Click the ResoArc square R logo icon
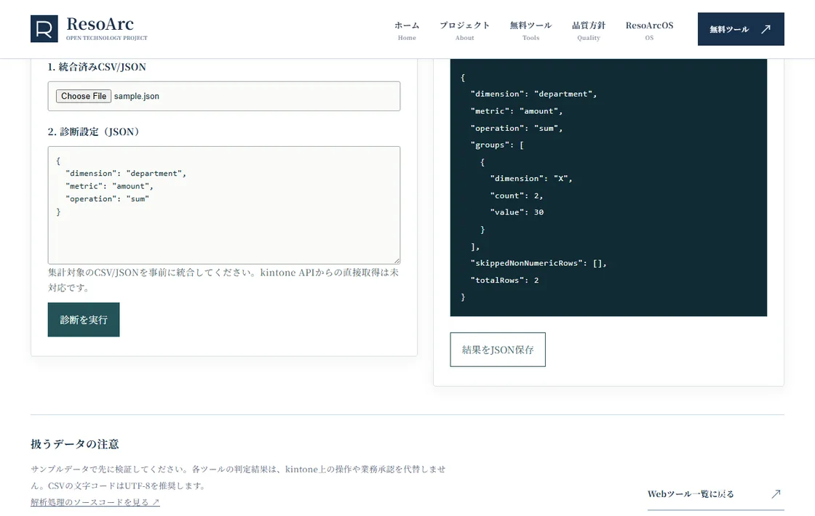The width and height of the screenshot is (815, 516). (44, 28)
